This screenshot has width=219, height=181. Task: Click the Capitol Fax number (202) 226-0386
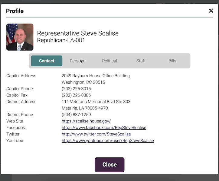pos(76,95)
